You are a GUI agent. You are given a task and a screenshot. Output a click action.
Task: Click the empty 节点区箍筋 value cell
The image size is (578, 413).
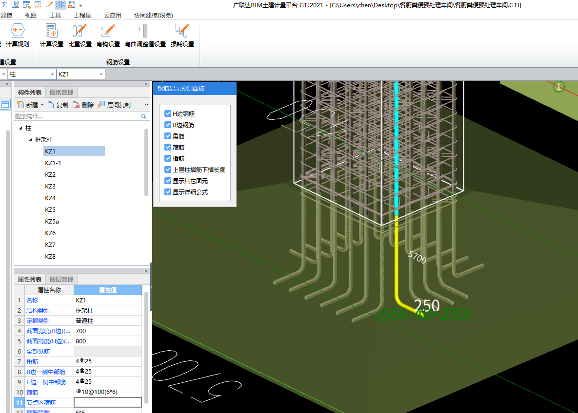[x=108, y=402]
